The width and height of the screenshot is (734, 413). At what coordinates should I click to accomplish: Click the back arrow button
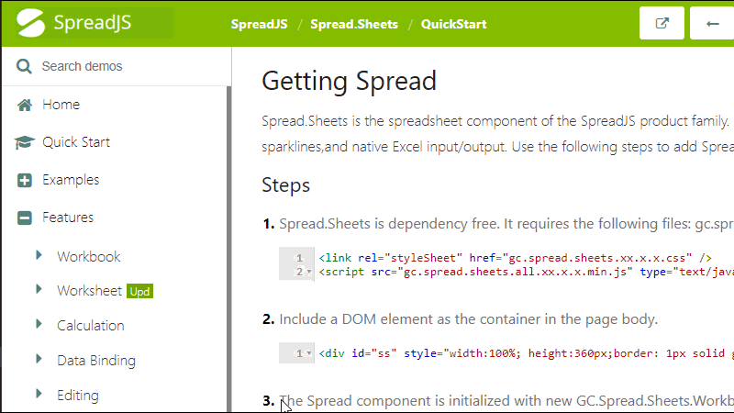pos(712,24)
